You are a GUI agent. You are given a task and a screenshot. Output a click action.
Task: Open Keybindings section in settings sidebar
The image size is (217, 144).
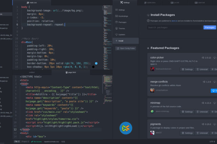tap(126, 16)
